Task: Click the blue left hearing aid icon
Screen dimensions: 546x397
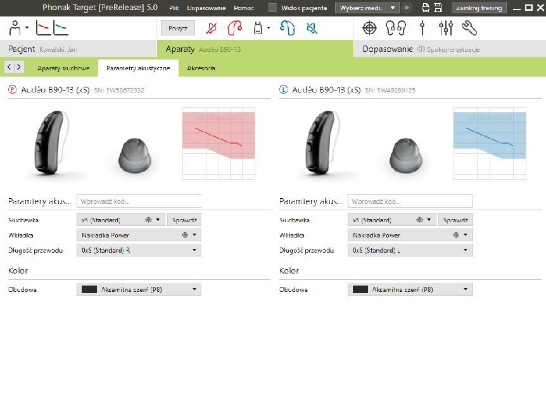Action: pos(288,28)
